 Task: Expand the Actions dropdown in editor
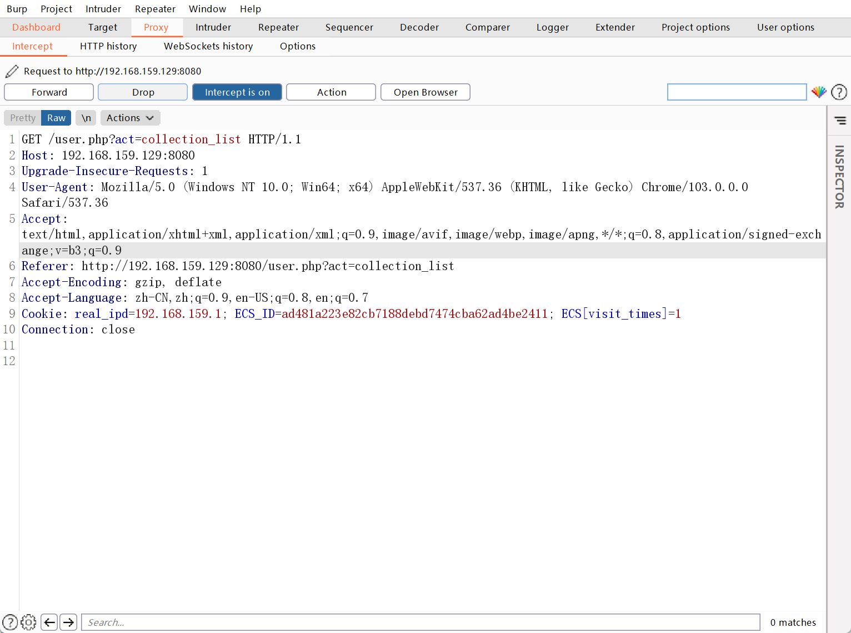pos(130,118)
